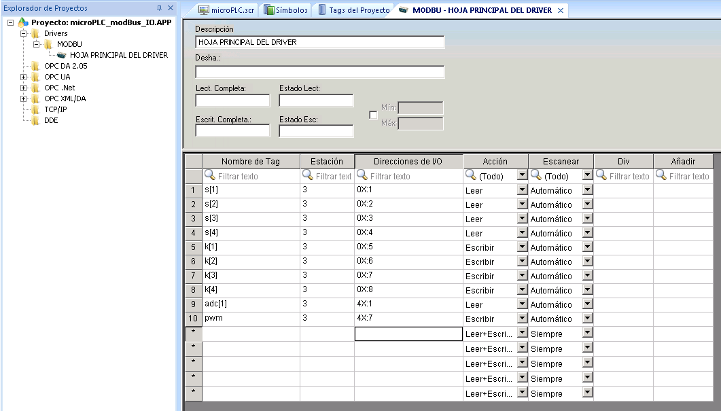Viewport: 721px width, 411px height.
Task: Switch to the microPLC.scr tab
Action: 227,10
